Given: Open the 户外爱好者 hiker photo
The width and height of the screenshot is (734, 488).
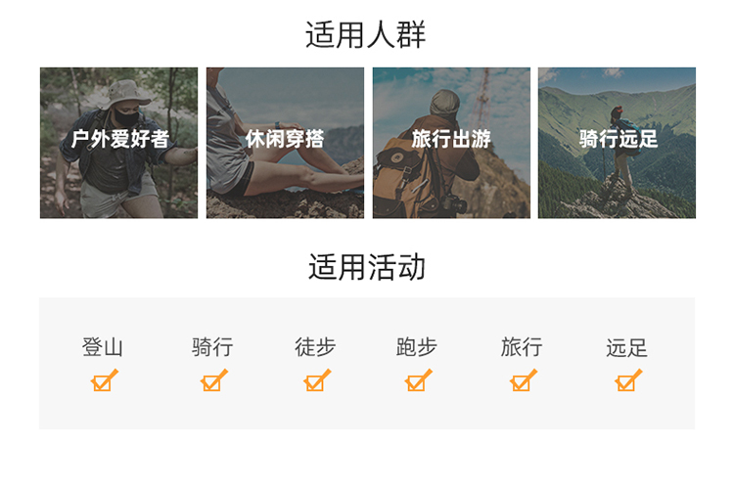Looking at the screenshot, I should 118,143.
